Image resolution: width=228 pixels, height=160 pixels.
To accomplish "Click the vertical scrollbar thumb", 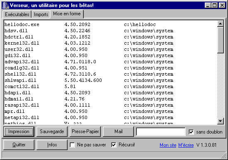I will [x=221, y=40].
